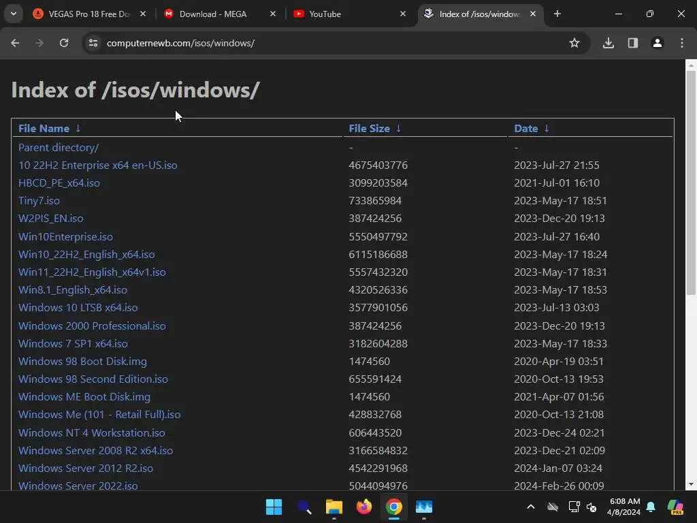The width and height of the screenshot is (697, 523).
Task: Open the Parent directory link
Action: coord(59,148)
